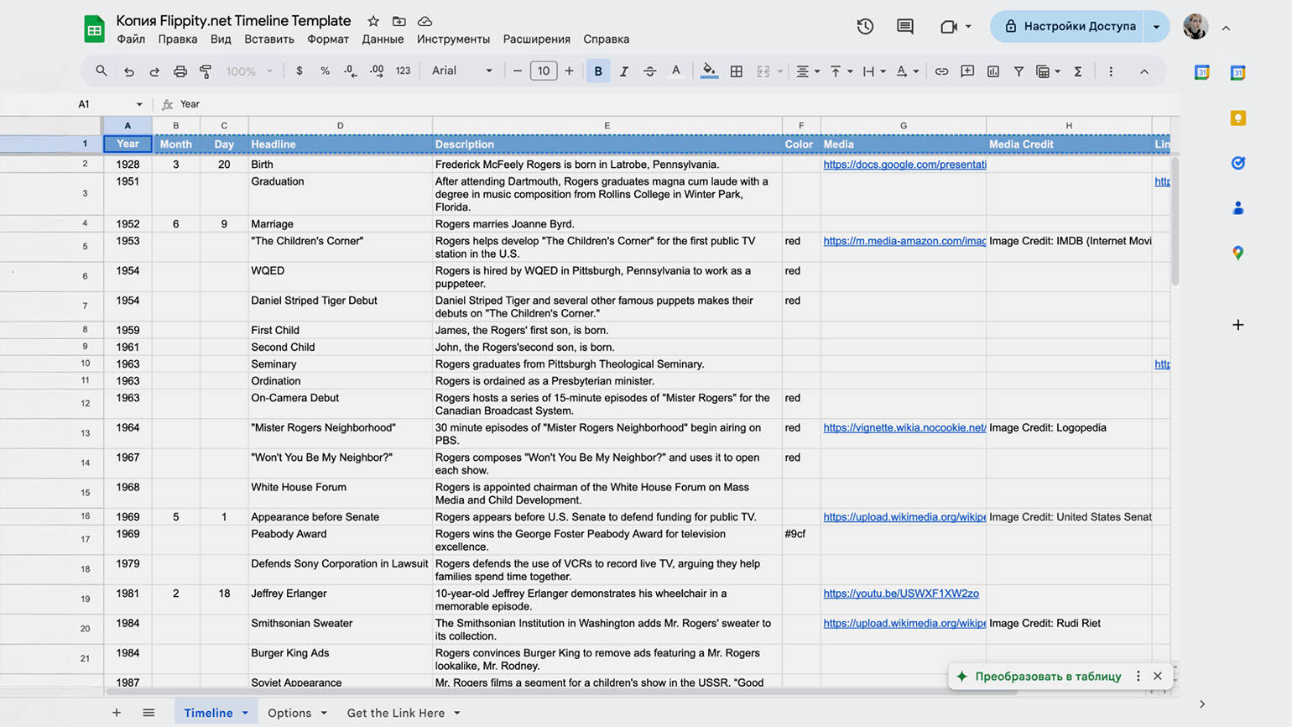The image size is (1292, 727).
Task: Click the move to folder icon
Action: (399, 21)
